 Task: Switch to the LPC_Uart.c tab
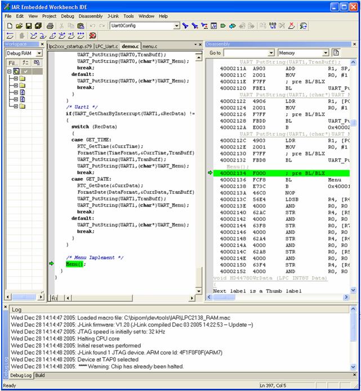(x=106, y=46)
